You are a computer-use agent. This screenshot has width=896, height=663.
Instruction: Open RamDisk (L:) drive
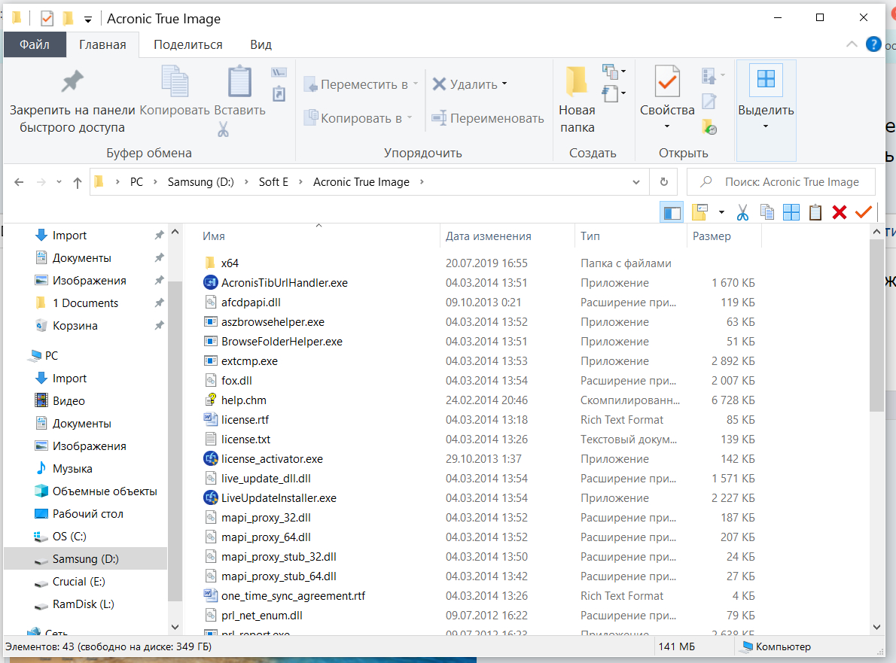pyautogui.click(x=83, y=604)
